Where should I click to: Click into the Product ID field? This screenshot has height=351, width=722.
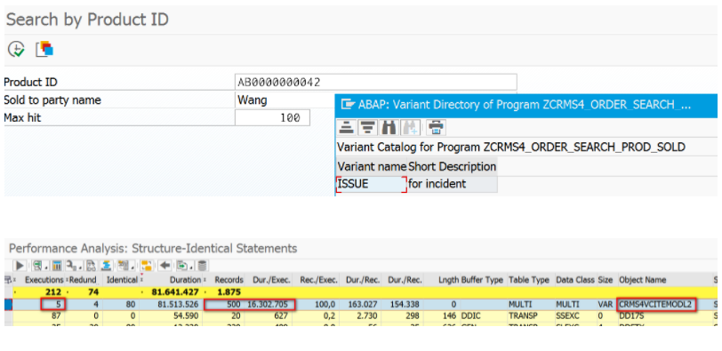(x=375, y=83)
